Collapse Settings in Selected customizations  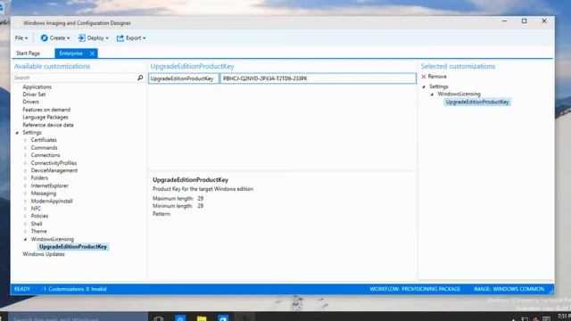424,86
